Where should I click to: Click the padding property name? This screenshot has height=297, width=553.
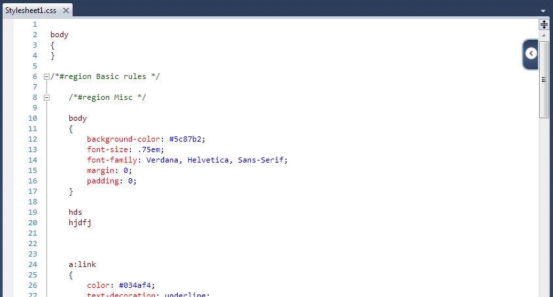click(x=103, y=181)
